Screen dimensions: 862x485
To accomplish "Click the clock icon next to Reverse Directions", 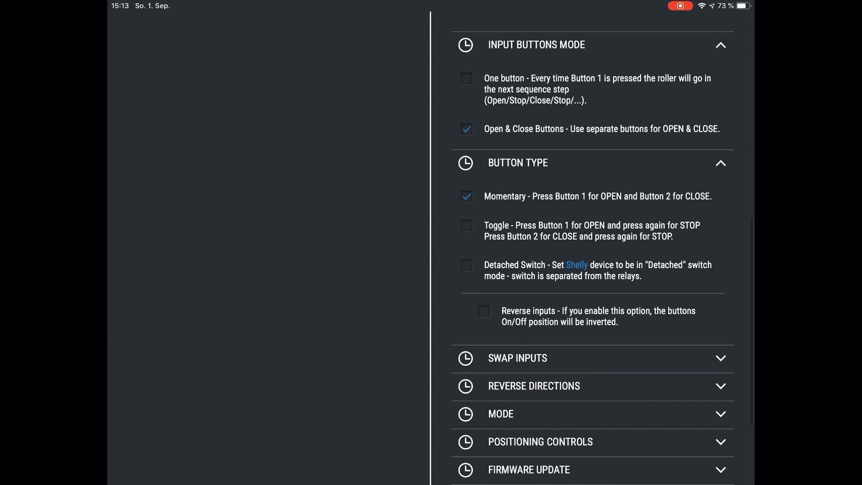I will click(466, 386).
